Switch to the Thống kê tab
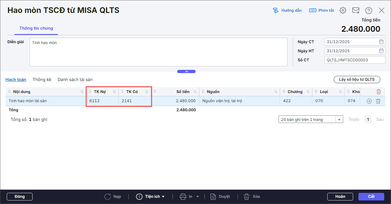391x204 pixels. [42, 80]
